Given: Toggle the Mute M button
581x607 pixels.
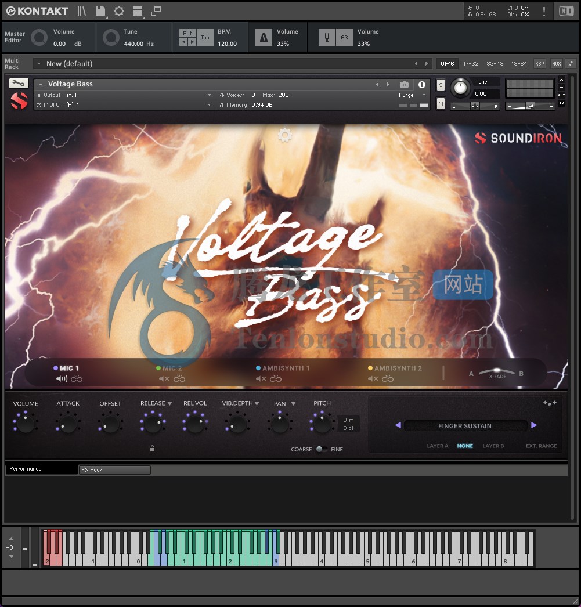Looking at the screenshot, I should (441, 103).
